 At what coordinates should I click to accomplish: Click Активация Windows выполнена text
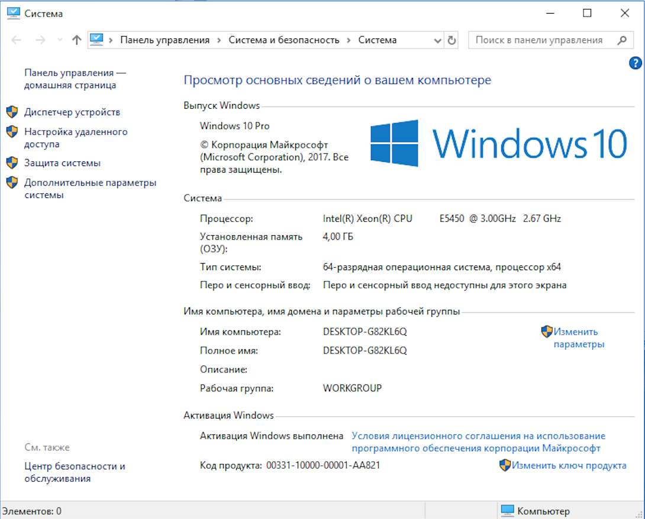[x=272, y=436]
